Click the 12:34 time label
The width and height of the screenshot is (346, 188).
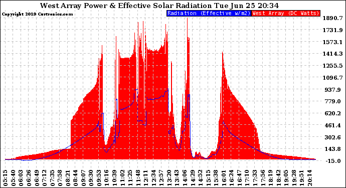tap(153, 178)
